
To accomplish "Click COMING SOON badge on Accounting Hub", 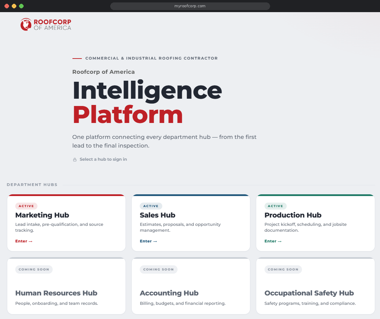I will (158, 269).
